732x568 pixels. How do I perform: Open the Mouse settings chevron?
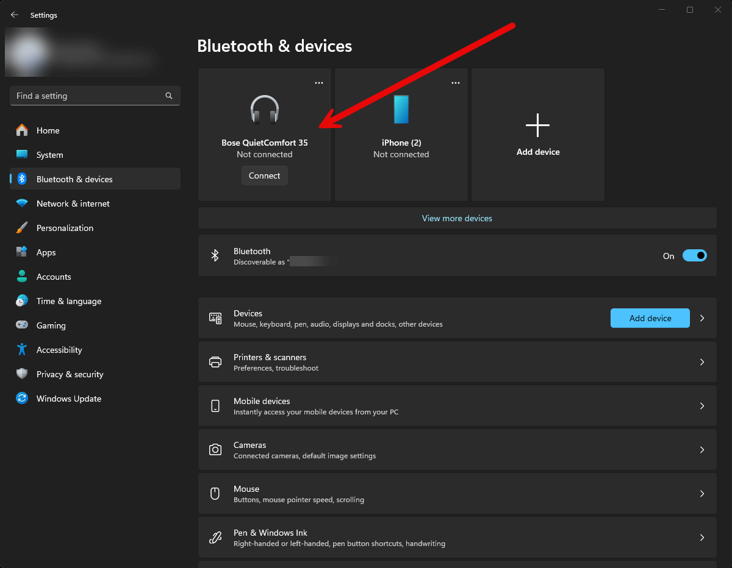tap(702, 494)
